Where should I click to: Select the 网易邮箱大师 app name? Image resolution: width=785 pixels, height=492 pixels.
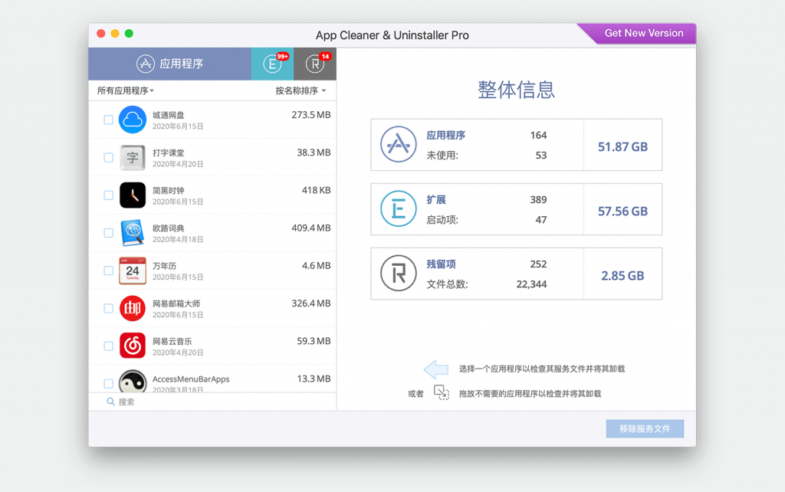coord(176,303)
